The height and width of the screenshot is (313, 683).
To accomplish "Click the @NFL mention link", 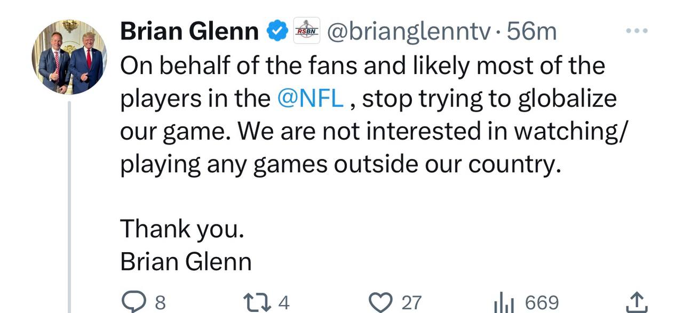I will tap(311, 99).
